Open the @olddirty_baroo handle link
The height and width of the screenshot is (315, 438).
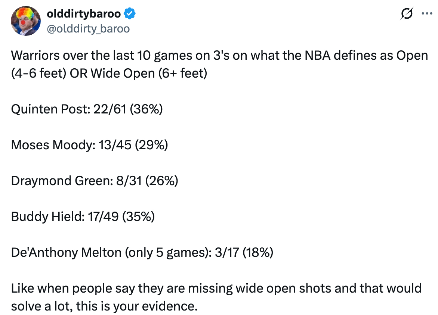[88, 29]
